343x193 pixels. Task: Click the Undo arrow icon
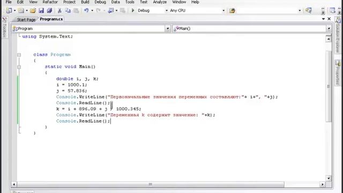(86, 10)
